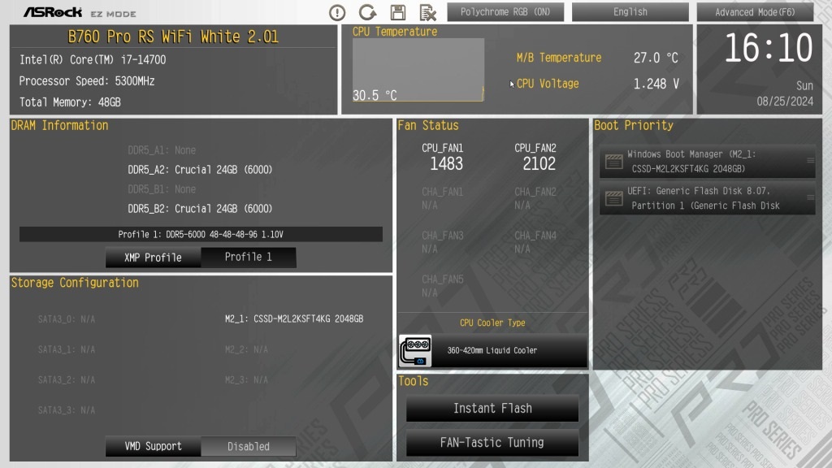Click the CHA_FAN1 N/A entry
This screenshot has width=832, height=468.
[x=443, y=198]
